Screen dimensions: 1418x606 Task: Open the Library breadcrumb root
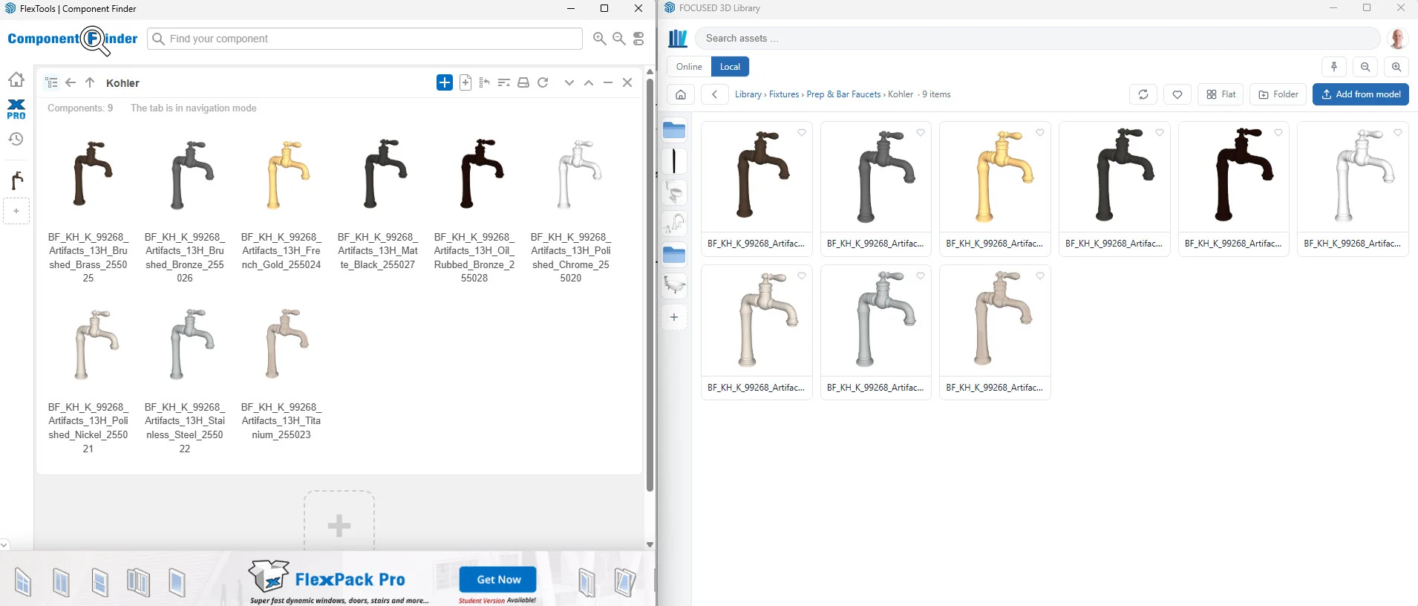[748, 94]
